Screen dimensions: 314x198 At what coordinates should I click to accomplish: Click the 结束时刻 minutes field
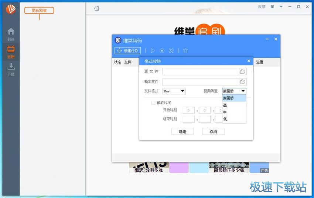(204, 119)
